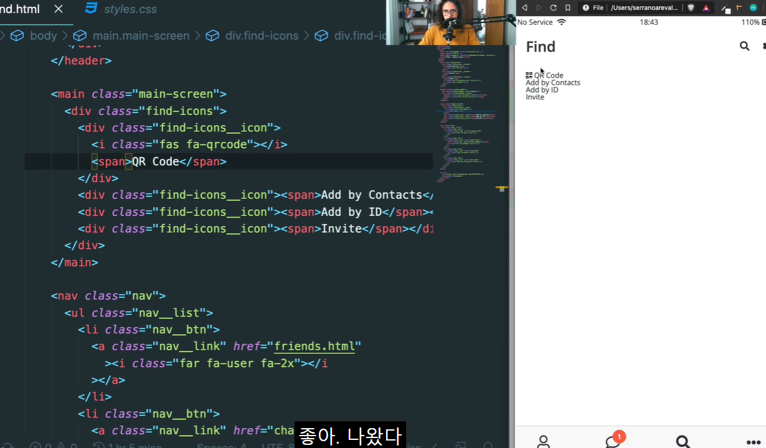Screen dimensions: 766x448
Task: Click the body breadcrumb cube icon
Action: [x=17, y=35]
